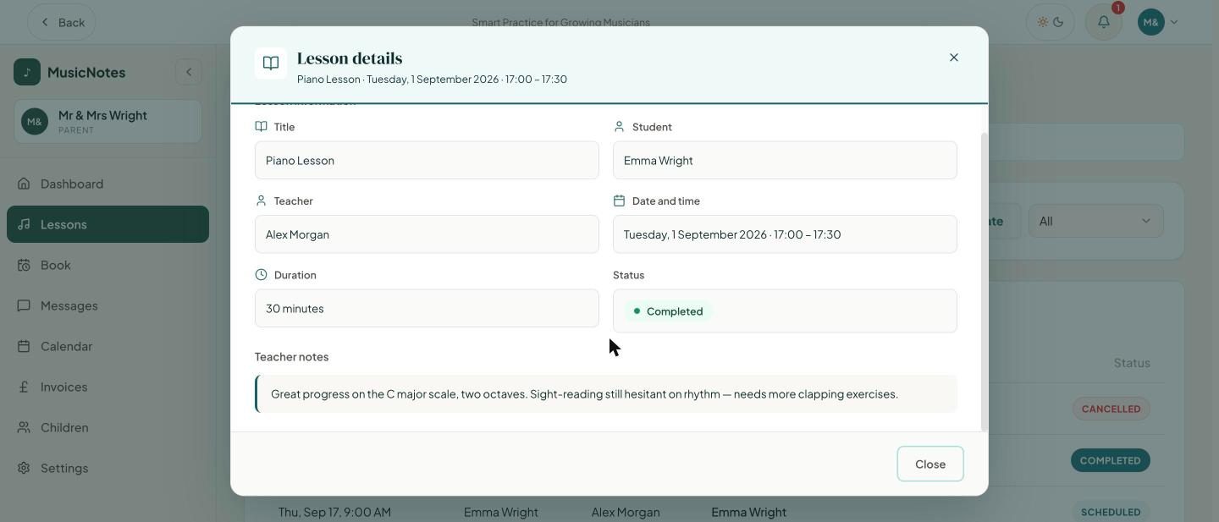
Task: Click the Lessons music note icon
Action: [x=24, y=224]
